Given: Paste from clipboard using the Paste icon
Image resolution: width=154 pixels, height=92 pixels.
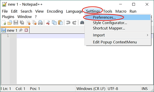Looking at the screenshot, I should pyautogui.click(x=60, y=22).
